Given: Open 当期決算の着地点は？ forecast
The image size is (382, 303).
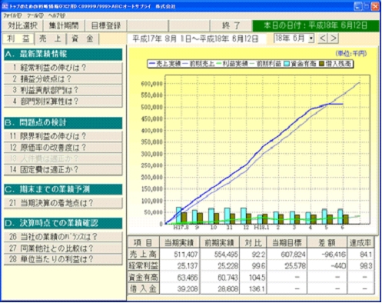Looking at the screenshot, I should pos(63,203).
